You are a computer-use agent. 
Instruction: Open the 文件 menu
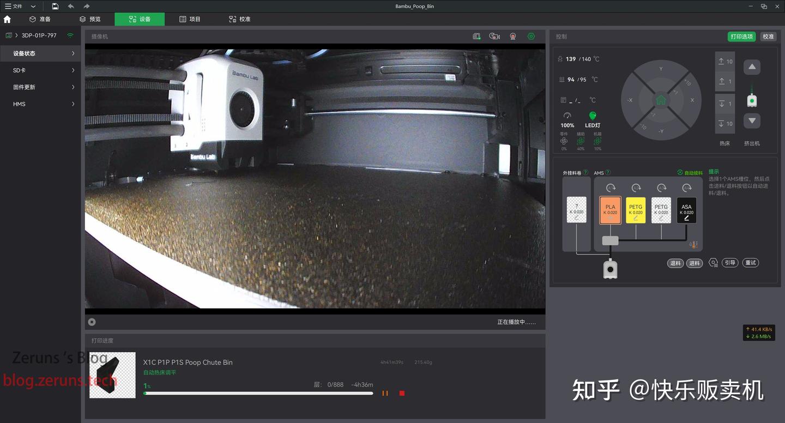click(x=15, y=6)
